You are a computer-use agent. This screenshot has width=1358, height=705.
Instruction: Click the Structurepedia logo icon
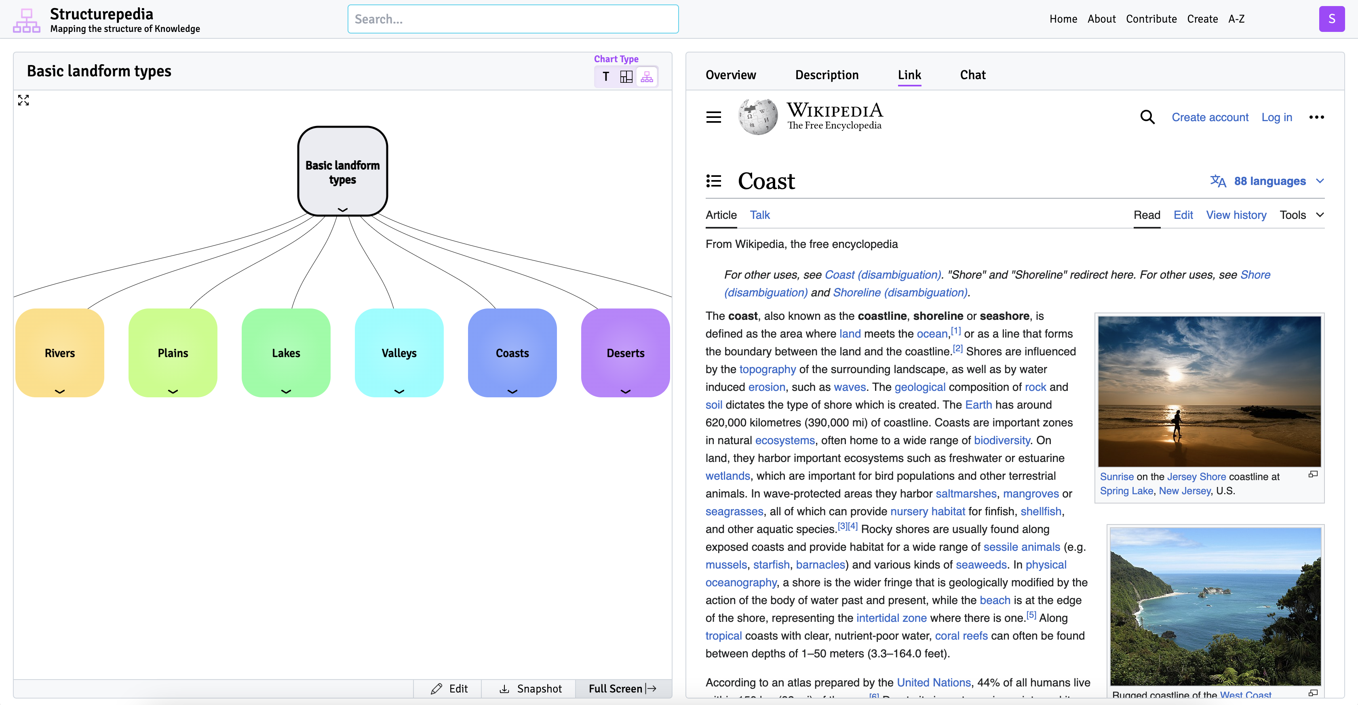pos(26,20)
